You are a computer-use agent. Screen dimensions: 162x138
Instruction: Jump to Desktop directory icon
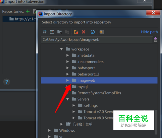(x=52, y=32)
